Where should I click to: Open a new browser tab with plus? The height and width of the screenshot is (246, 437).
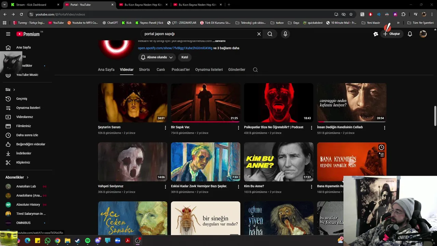[229, 5]
